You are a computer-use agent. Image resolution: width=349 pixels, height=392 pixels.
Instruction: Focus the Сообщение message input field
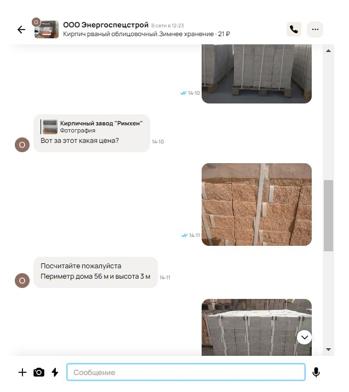click(x=186, y=372)
